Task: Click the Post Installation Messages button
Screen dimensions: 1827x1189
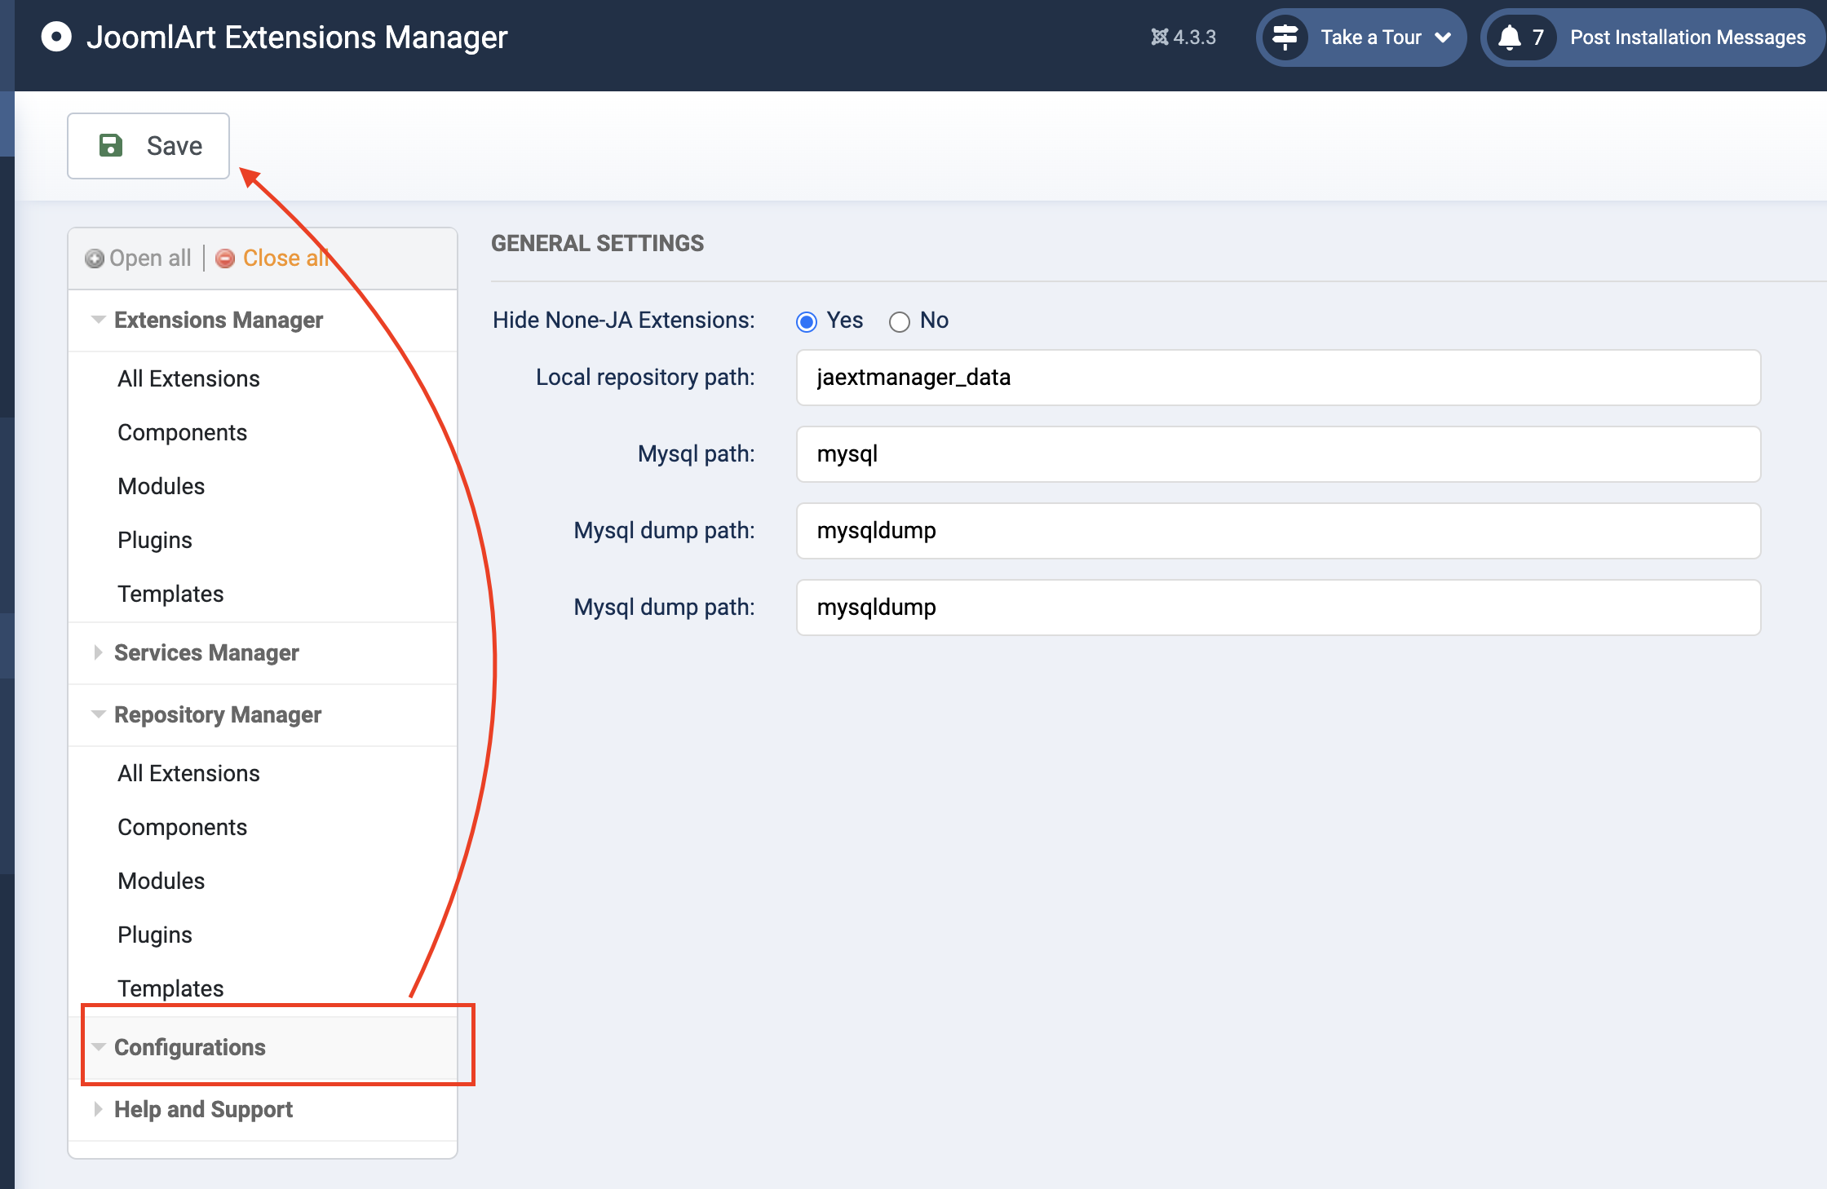Action: [1687, 38]
